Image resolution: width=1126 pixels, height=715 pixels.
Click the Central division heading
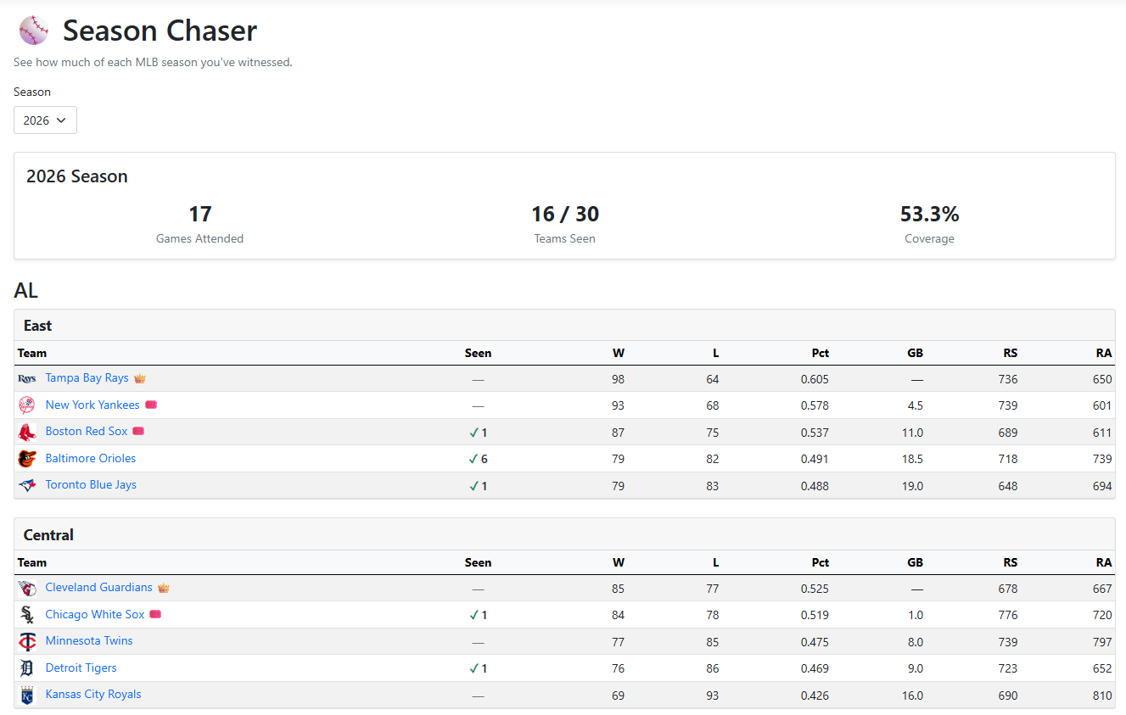click(x=48, y=535)
